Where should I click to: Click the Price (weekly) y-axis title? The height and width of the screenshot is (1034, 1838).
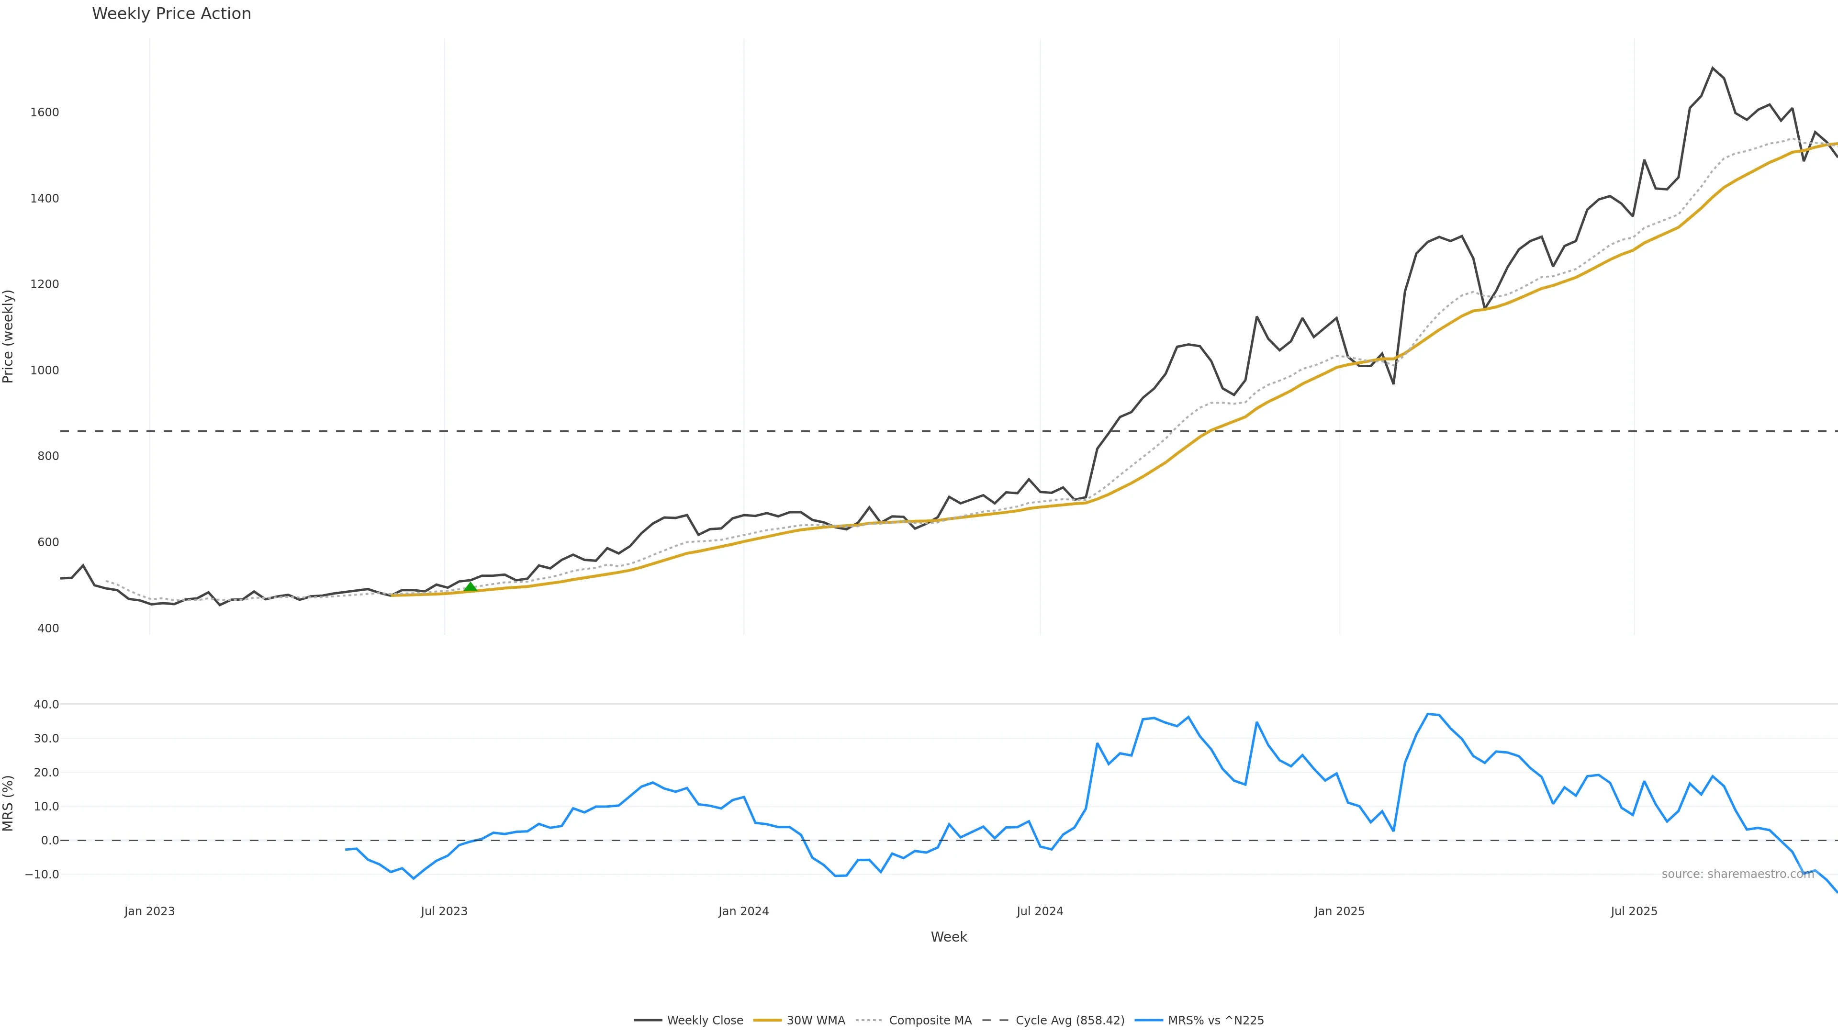coord(9,336)
